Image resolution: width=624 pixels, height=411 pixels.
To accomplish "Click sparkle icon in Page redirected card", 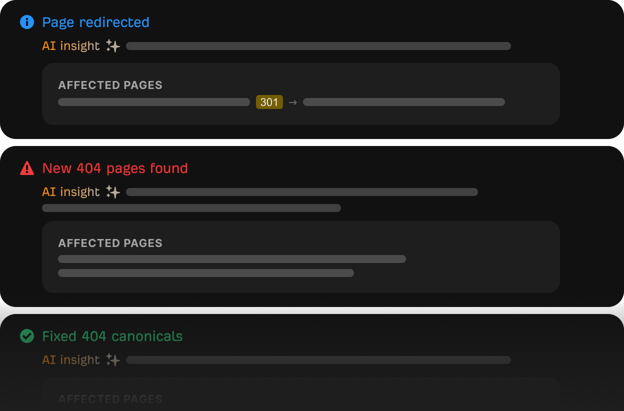I will point(113,46).
